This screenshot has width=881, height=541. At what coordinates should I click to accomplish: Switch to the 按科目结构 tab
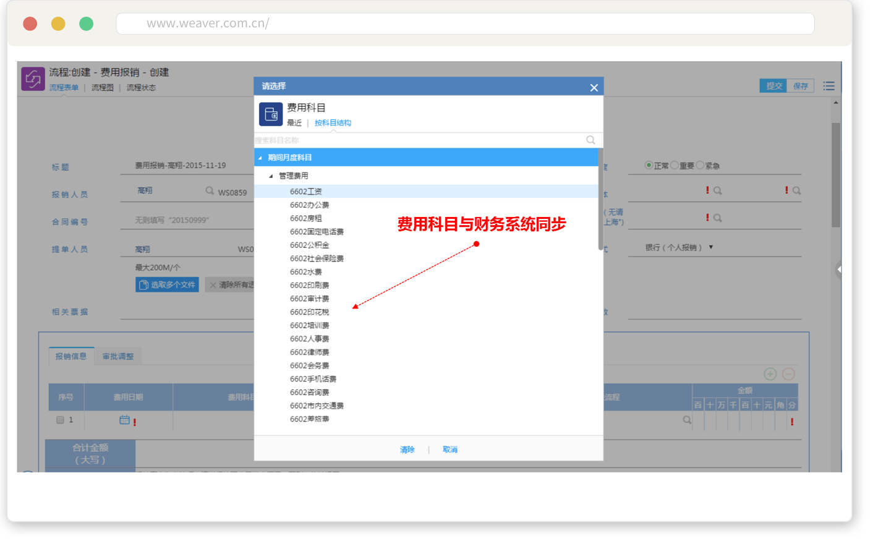click(333, 123)
